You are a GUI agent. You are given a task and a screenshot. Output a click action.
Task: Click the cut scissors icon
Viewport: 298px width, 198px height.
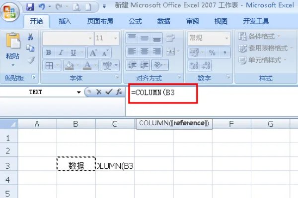pos(30,36)
